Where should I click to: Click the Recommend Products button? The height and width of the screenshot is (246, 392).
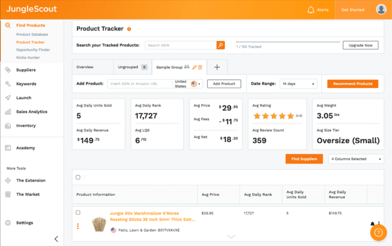click(353, 84)
